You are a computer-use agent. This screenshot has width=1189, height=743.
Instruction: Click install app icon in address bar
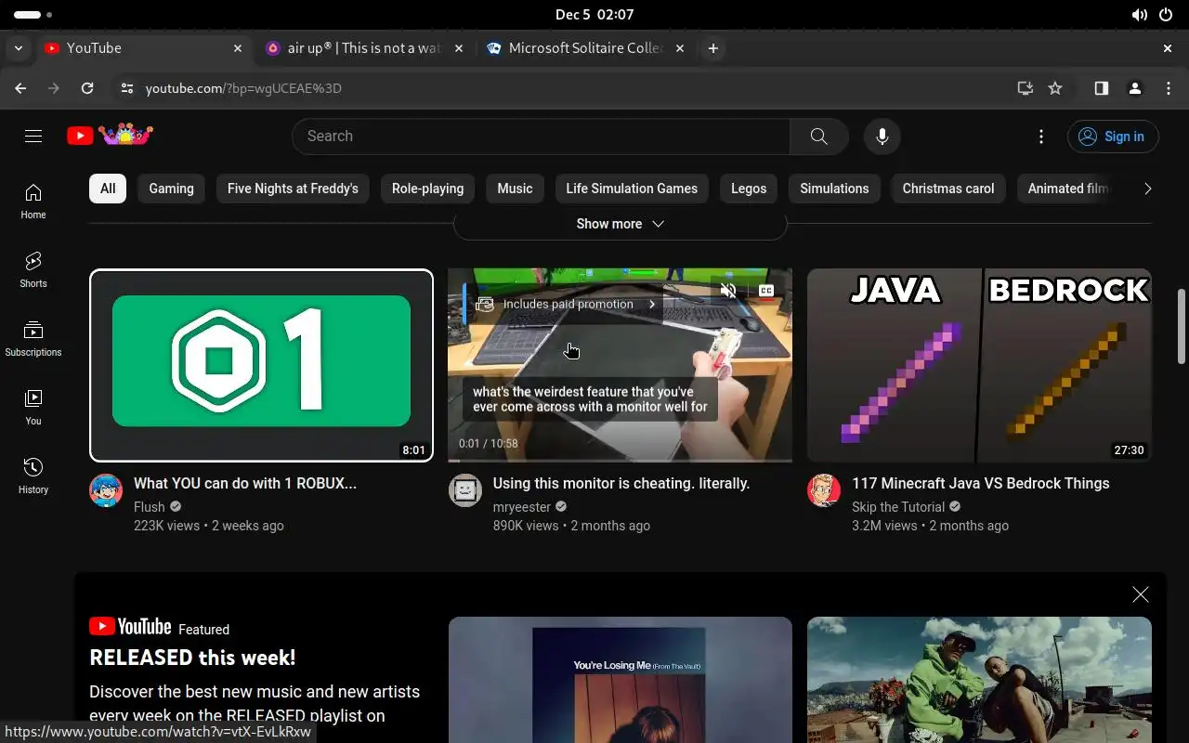[x=1025, y=88]
